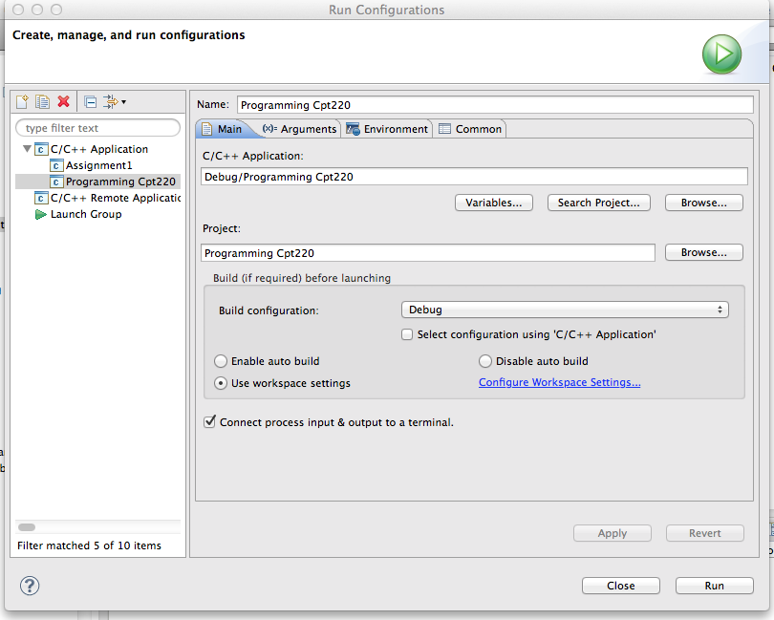Select the Assignment1 configuration icon
The image size is (774, 620).
click(x=56, y=166)
